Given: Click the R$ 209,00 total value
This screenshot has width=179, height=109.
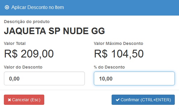Looking at the screenshot, I should coord(29,54).
